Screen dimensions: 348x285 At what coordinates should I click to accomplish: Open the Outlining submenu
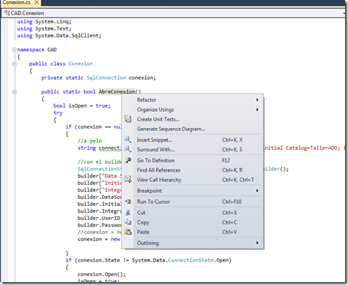coord(193,243)
